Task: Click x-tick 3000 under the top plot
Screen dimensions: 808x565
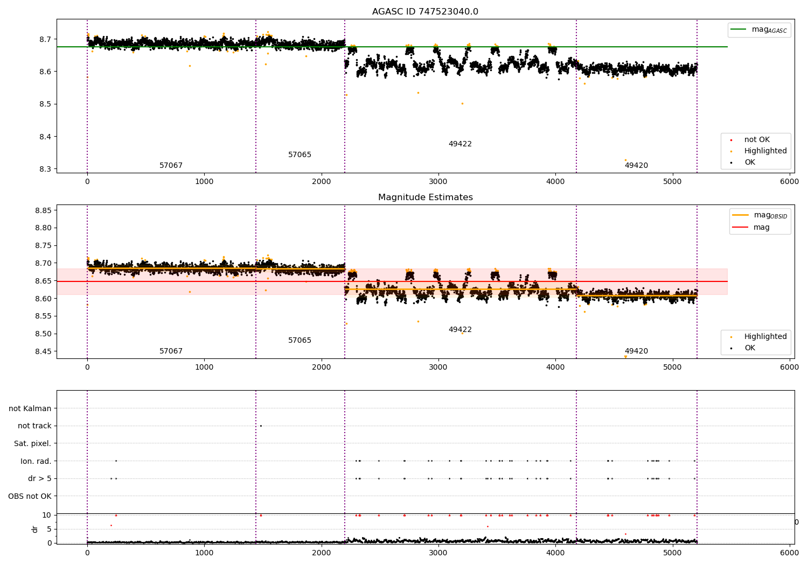Action: tap(438, 182)
